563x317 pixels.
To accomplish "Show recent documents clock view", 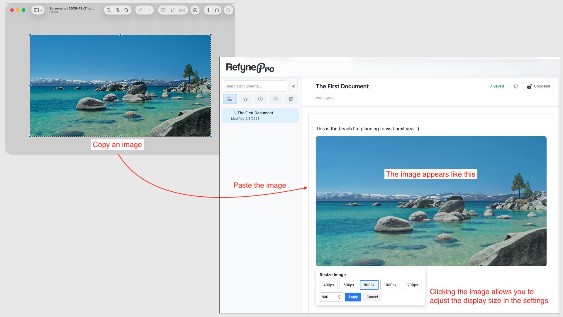I will (x=260, y=99).
